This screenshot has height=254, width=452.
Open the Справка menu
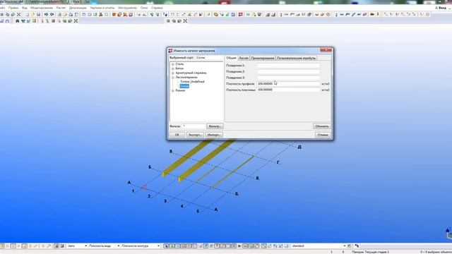pos(157,8)
